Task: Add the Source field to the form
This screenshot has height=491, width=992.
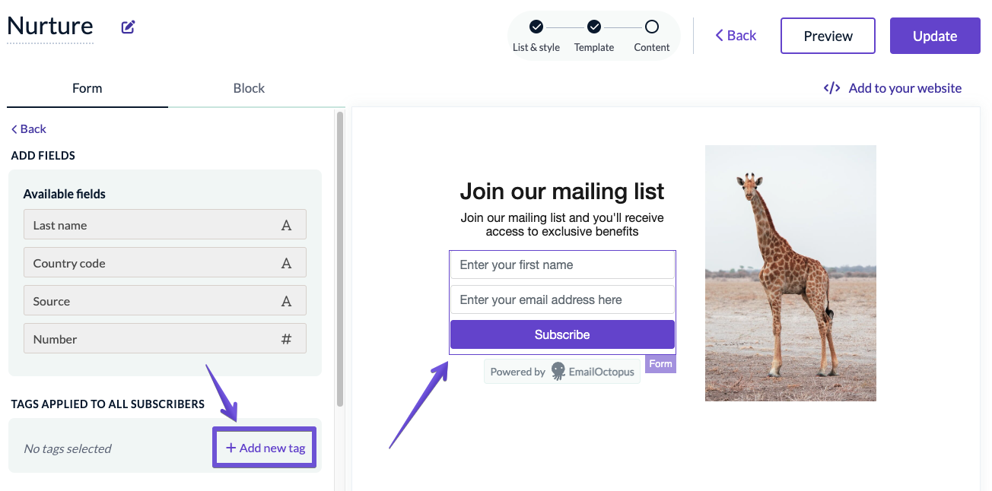Action: pyautogui.click(x=165, y=301)
